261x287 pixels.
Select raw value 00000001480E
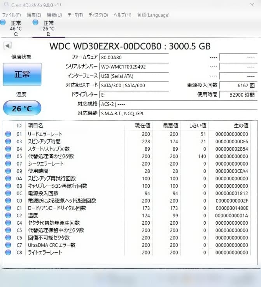point(231,208)
